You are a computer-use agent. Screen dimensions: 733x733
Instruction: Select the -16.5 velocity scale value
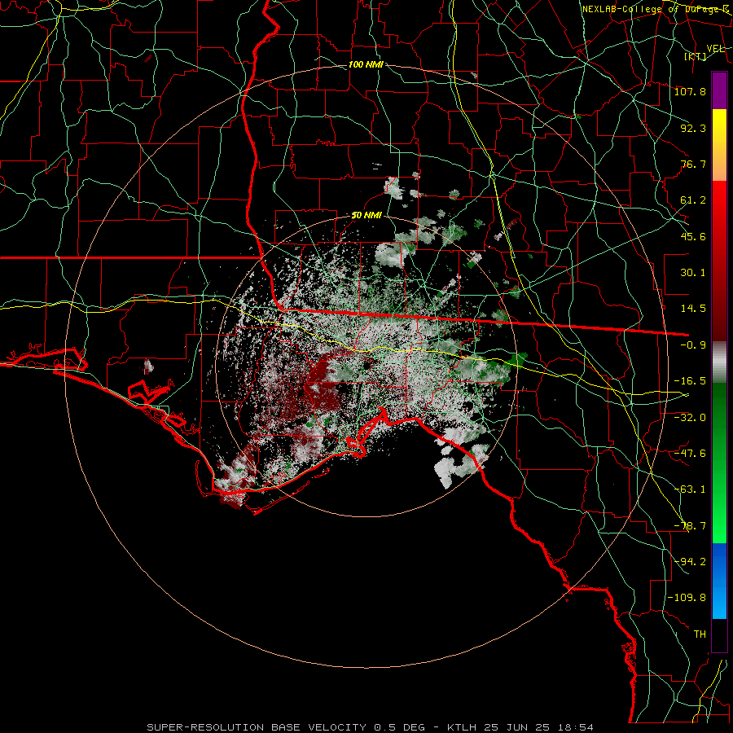pyautogui.click(x=690, y=381)
